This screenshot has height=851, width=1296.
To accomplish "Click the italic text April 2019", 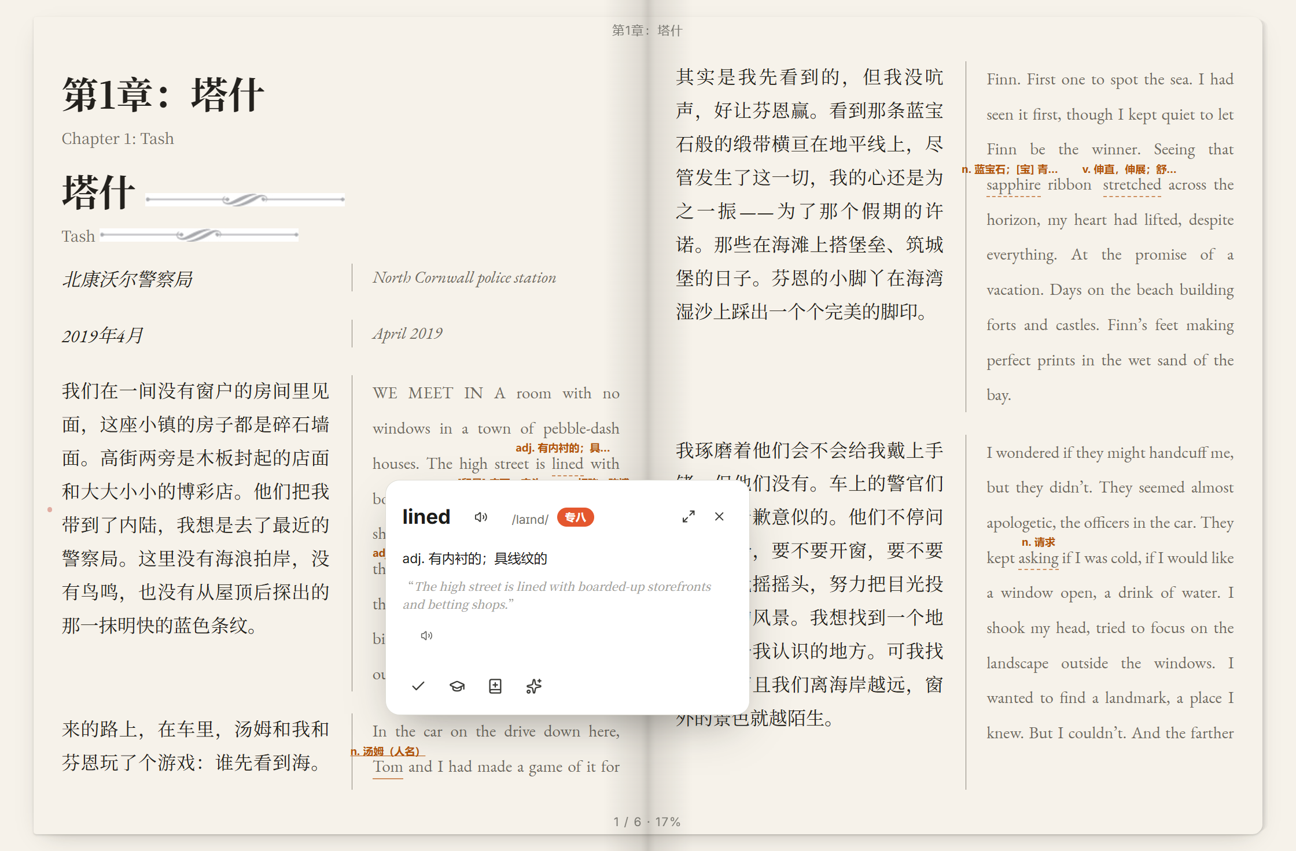I will [x=407, y=334].
